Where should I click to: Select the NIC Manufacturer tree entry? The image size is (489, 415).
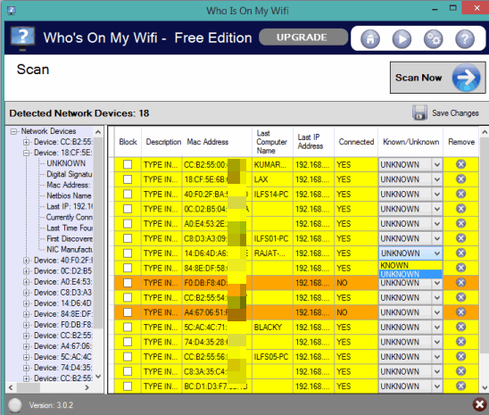(x=70, y=249)
